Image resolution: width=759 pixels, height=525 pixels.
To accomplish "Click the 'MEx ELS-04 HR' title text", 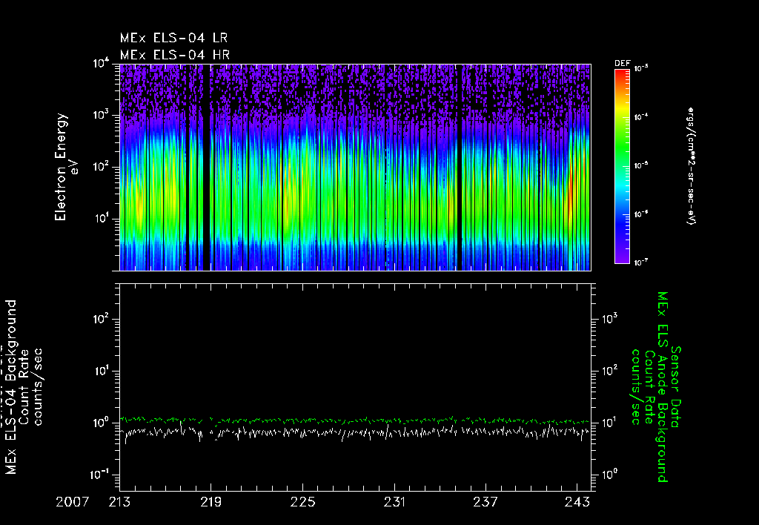I will point(175,55).
